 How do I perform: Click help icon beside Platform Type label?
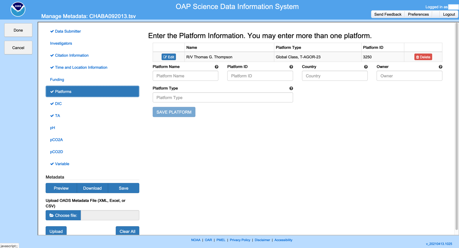(291, 88)
